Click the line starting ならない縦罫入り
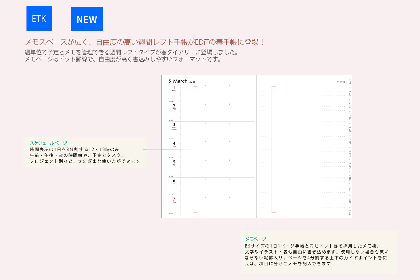420x280 pixels. (316, 258)
